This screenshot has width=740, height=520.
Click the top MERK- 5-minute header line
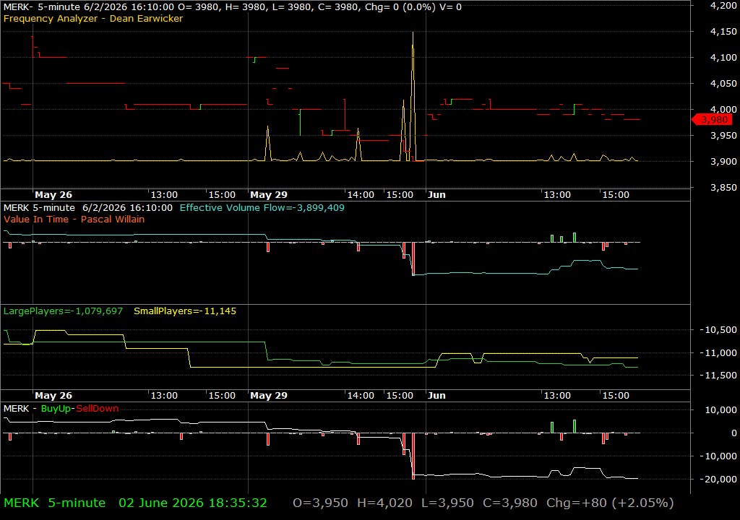pos(233,7)
